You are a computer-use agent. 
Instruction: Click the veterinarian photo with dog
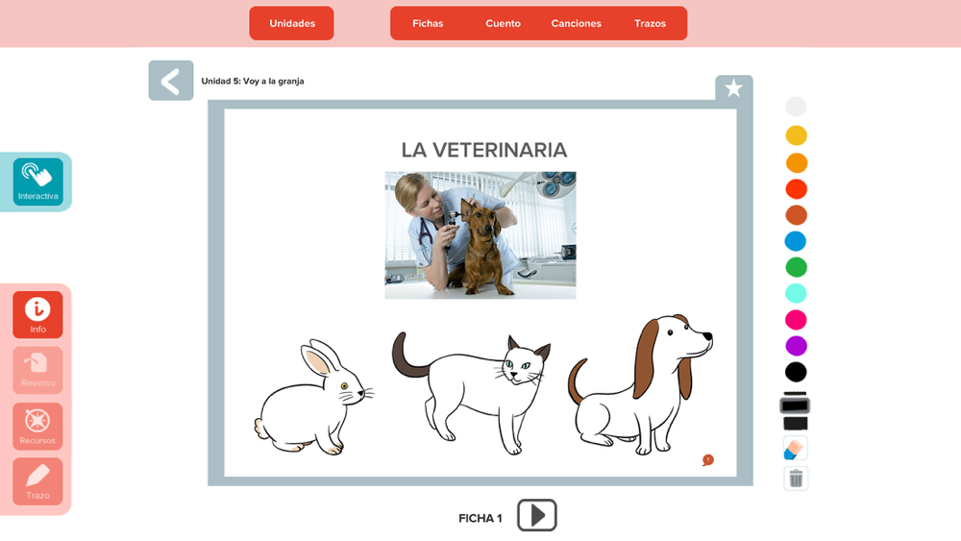pyautogui.click(x=480, y=235)
